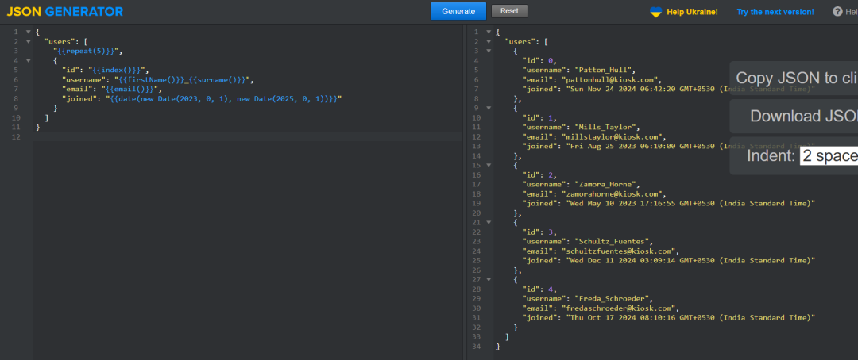Copy the generated JSON to clipboard
Viewport: 858px width, 360px height.
(796, 78)
